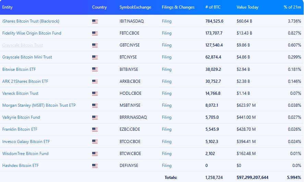
Task: Select the 62,874.4 BTC cell
Action: click(x=213, y=57)
